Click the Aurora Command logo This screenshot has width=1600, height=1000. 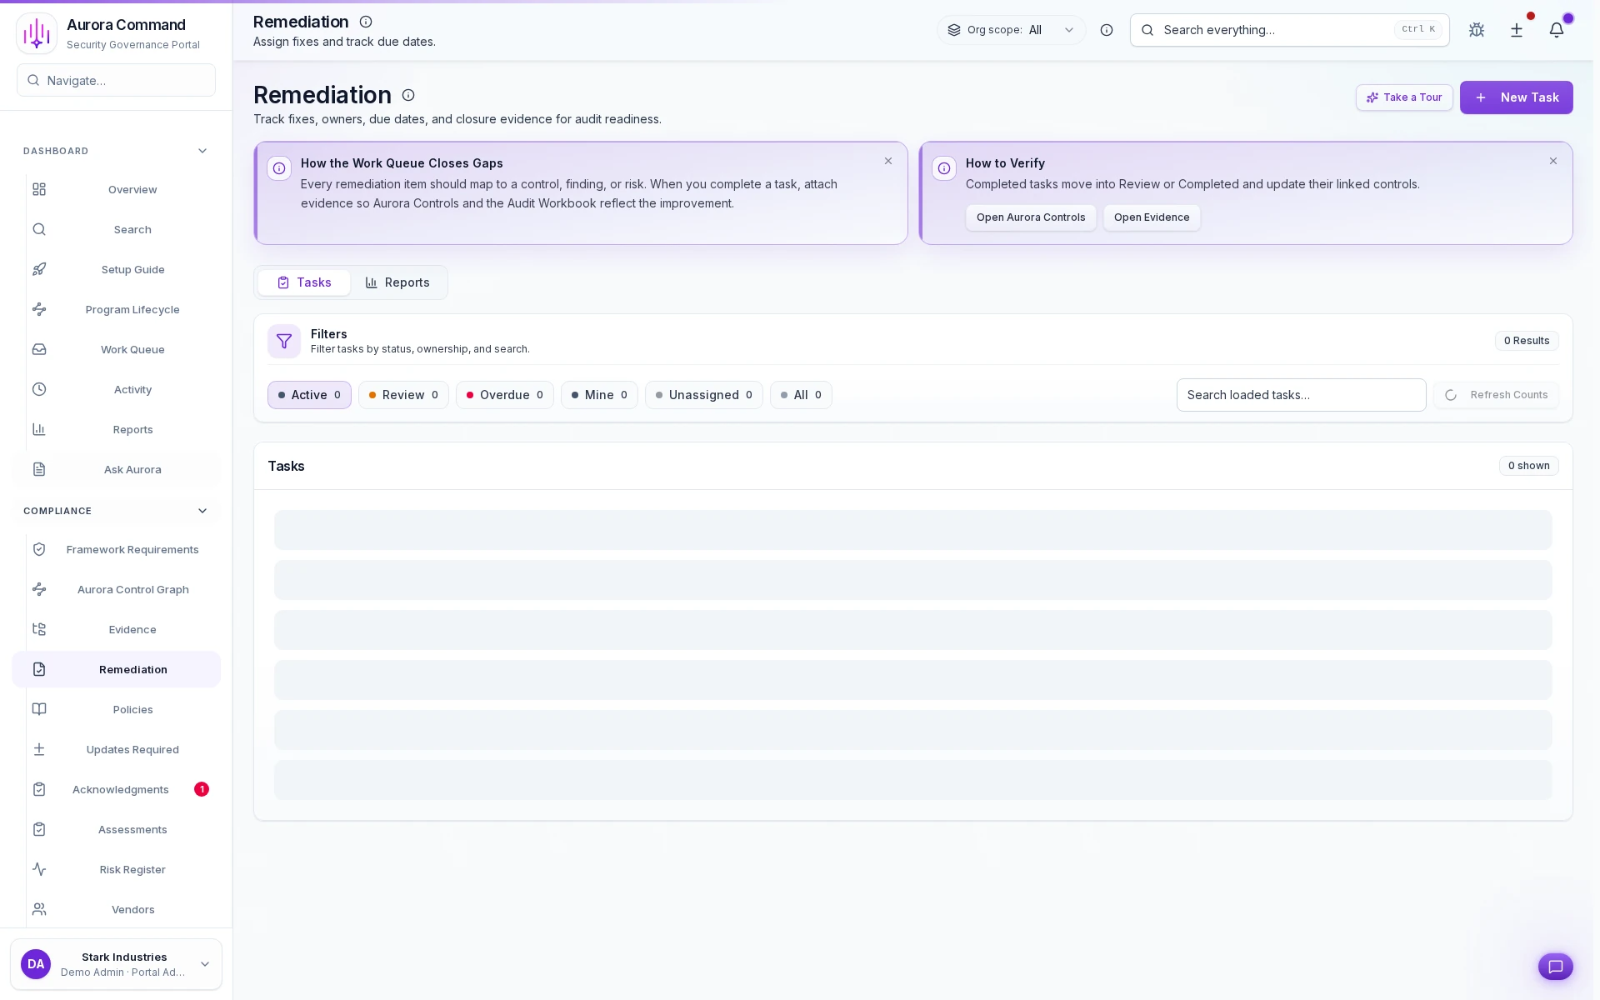click(x=37, y=33)
